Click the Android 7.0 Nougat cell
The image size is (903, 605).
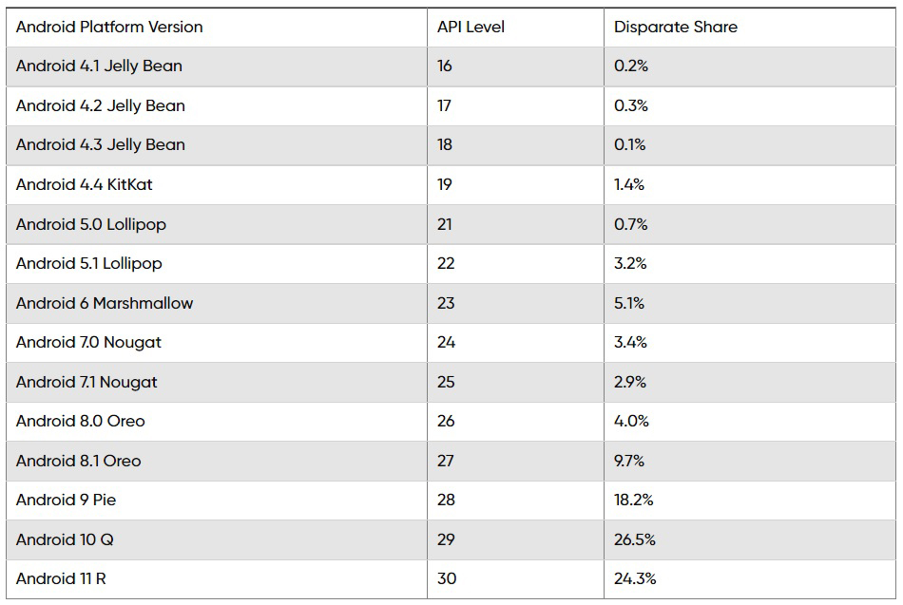coord(217,343)
